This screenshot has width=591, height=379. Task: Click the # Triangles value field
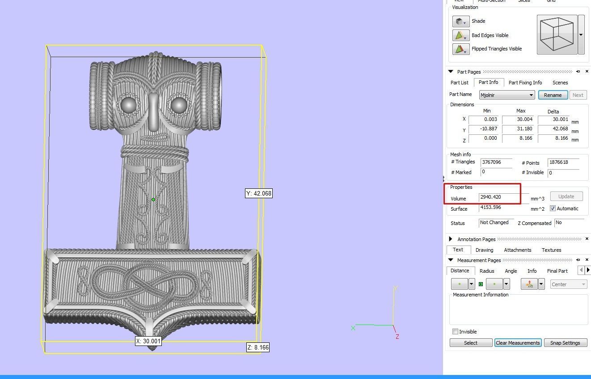point(496,162)
